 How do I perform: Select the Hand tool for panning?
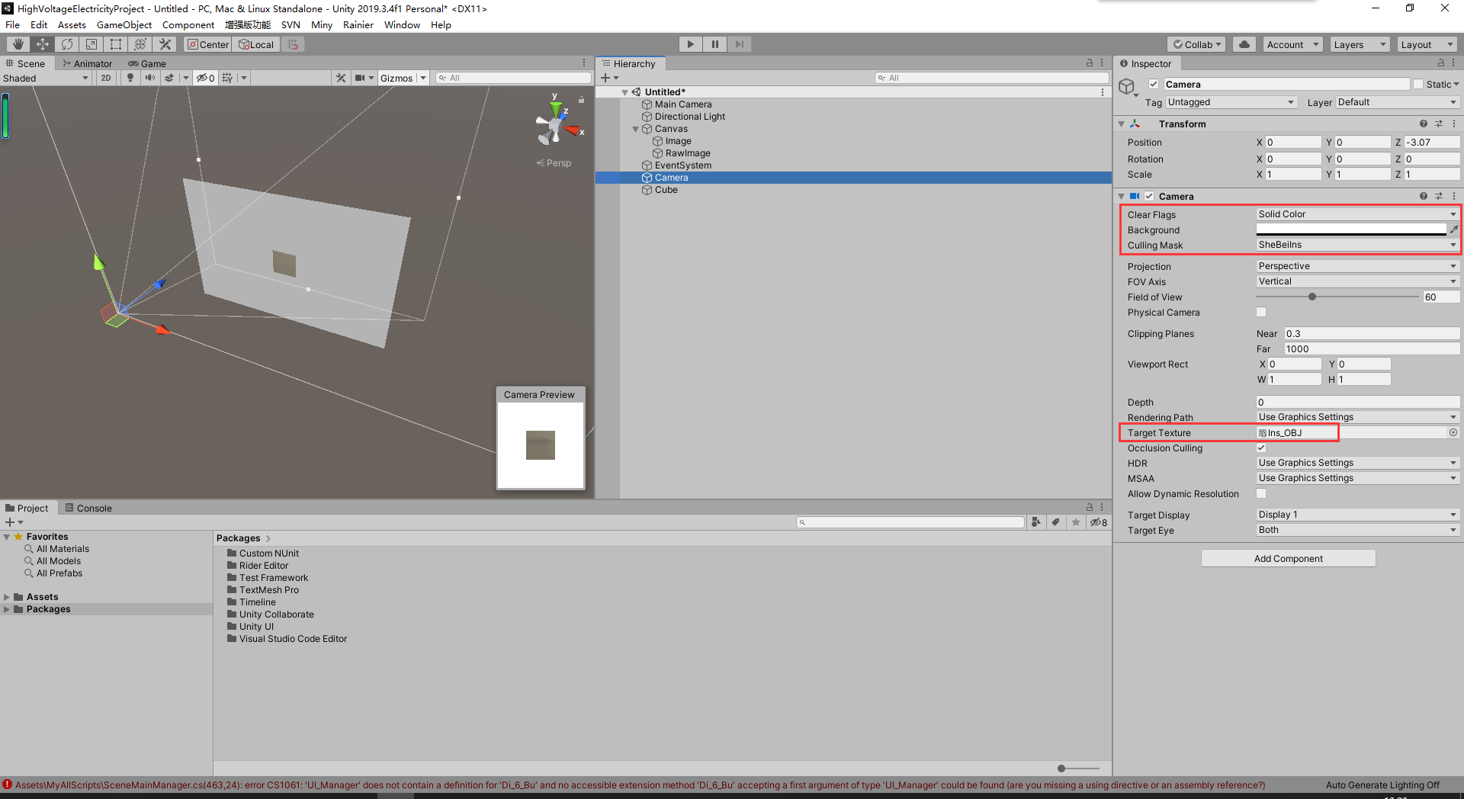tap(18, 43)
